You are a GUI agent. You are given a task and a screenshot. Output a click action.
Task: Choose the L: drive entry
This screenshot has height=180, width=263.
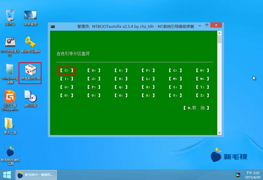click(148, 79)
